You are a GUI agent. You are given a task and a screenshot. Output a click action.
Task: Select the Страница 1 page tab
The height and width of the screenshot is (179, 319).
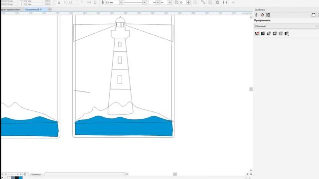[x=36, y=174]
